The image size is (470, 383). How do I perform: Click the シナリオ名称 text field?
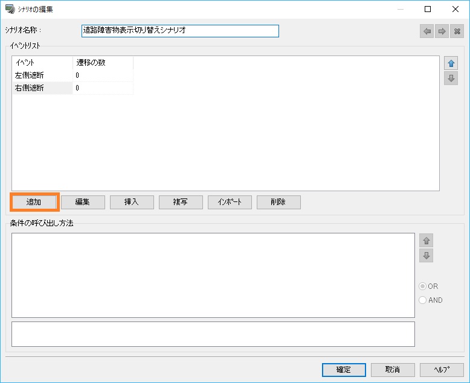point(180,31)
